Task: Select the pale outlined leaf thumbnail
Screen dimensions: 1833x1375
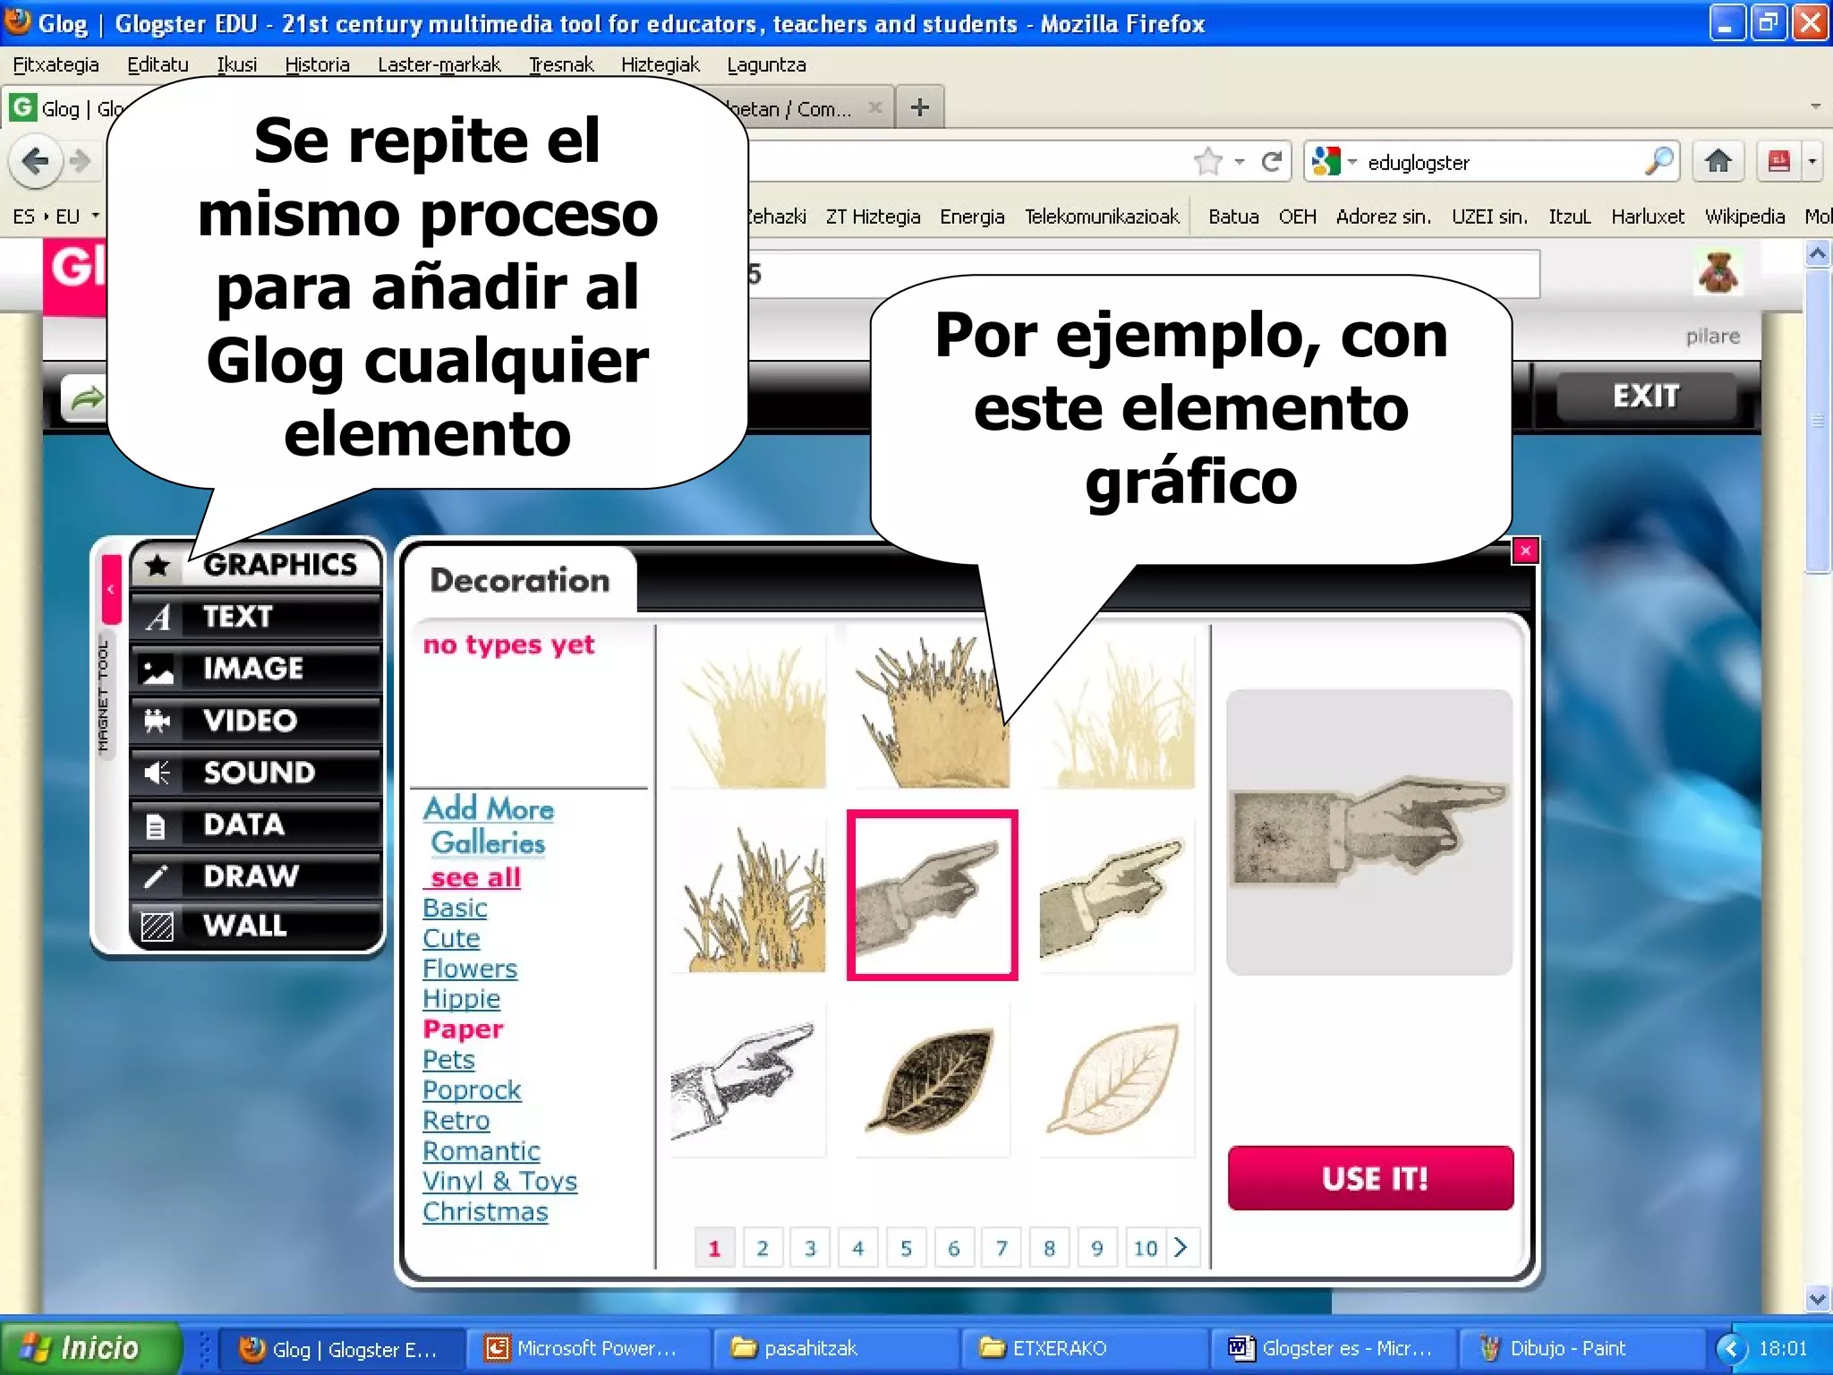Action: (x=1116, y=1080)
